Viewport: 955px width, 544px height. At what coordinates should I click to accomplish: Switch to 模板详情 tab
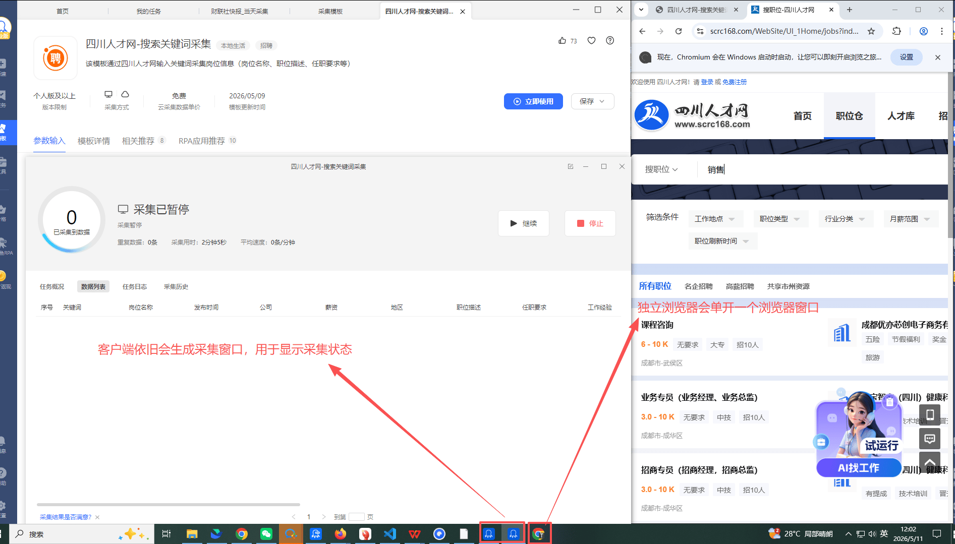(x=94, y=141)
